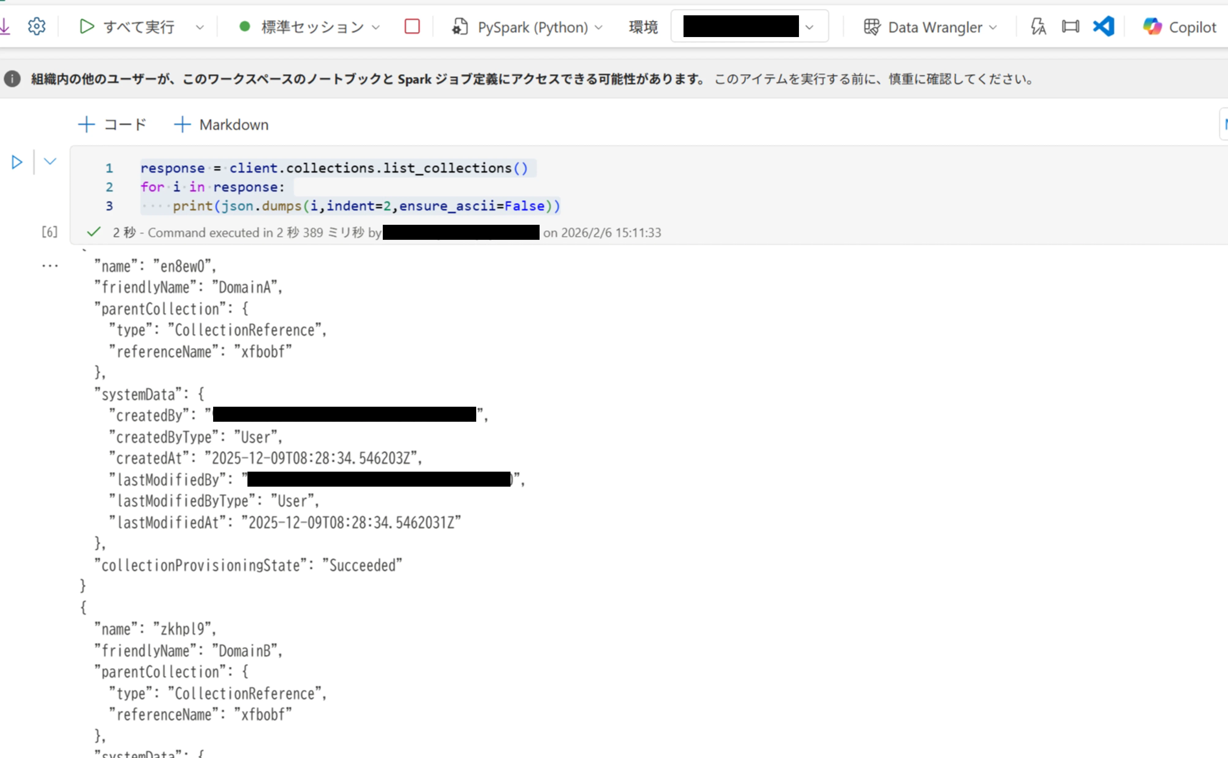Click the info icon in warning banner
The width and height of the screenshot is (1228, 758).
coord(13,79)
